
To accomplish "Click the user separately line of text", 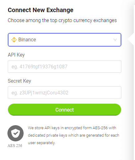I will coord(42,143).
